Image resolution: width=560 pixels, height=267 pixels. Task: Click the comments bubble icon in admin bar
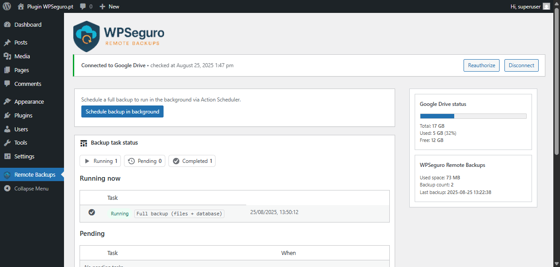click(83, 6)
